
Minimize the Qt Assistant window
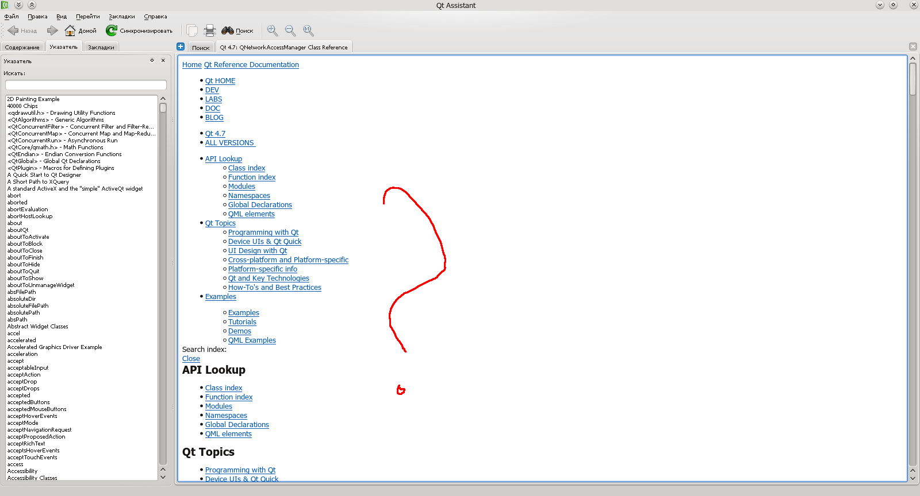880,5
